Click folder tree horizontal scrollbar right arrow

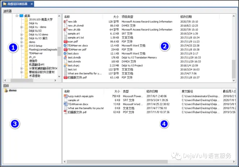coord(55,80)
